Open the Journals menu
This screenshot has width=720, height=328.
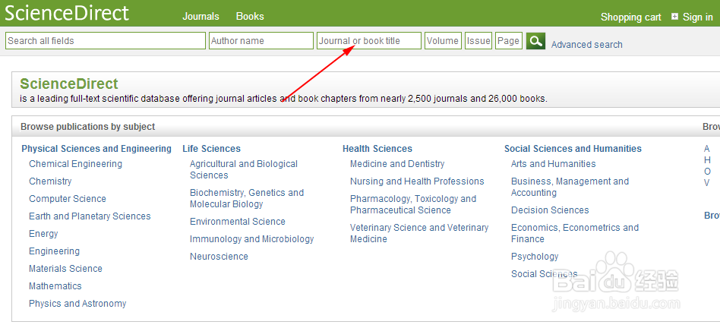pos(201,16)
